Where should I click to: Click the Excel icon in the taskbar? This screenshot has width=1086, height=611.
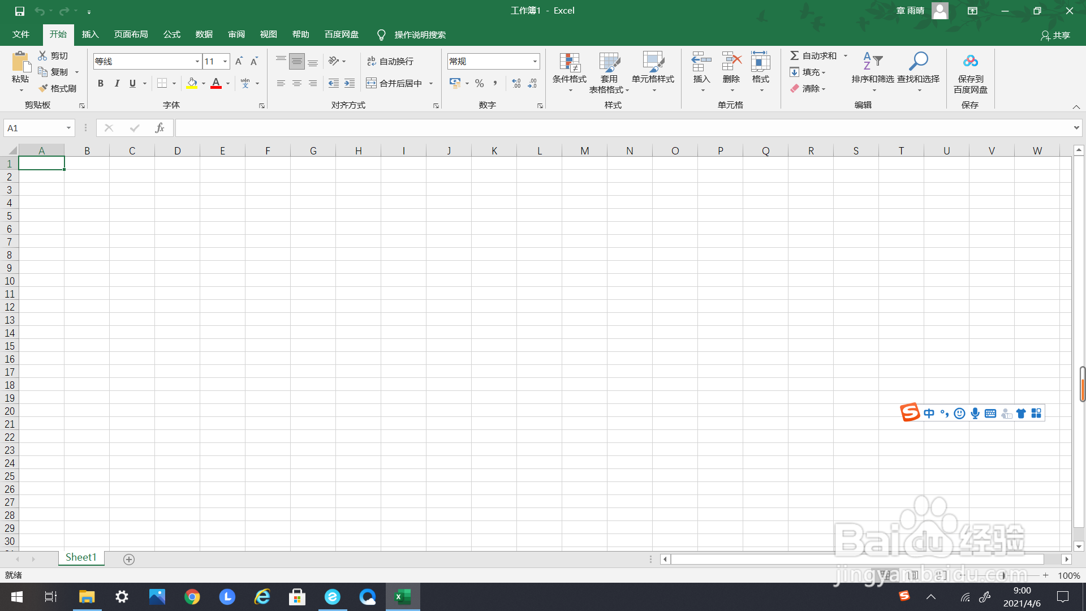pyautogui.click(x=403, y=597)
